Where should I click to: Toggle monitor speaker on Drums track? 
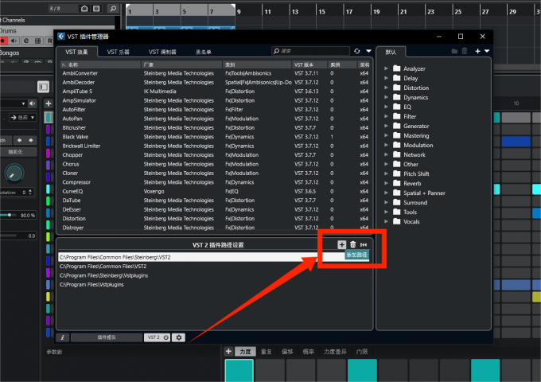click(14, 41)
